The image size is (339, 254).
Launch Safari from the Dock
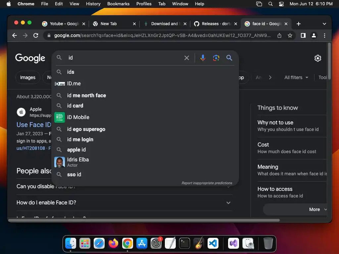99,243
